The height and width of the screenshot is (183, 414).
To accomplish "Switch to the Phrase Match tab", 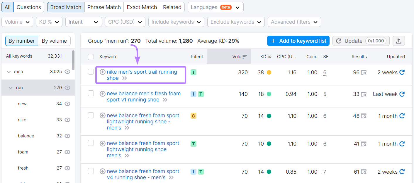I will click(x=104, y=7).
